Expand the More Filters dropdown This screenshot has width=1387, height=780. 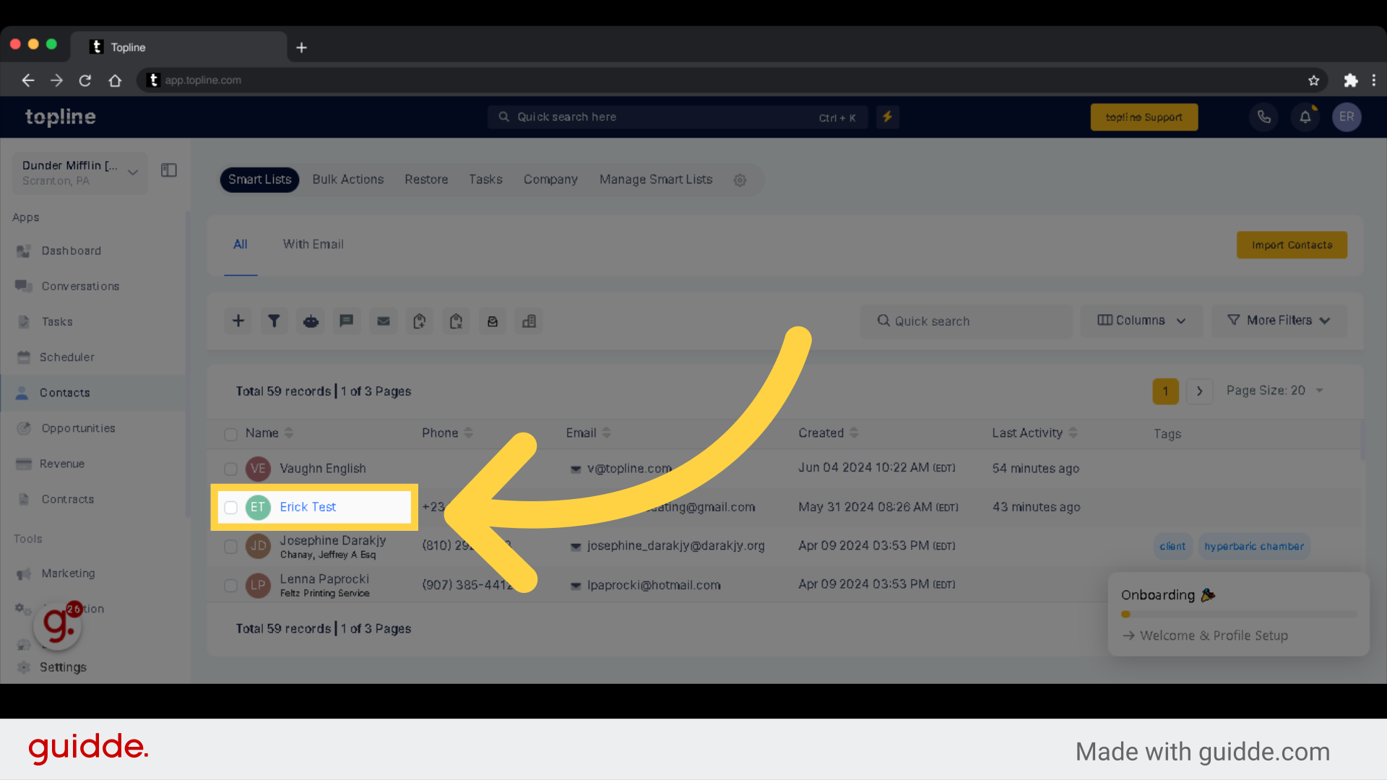pos(1279,321)
